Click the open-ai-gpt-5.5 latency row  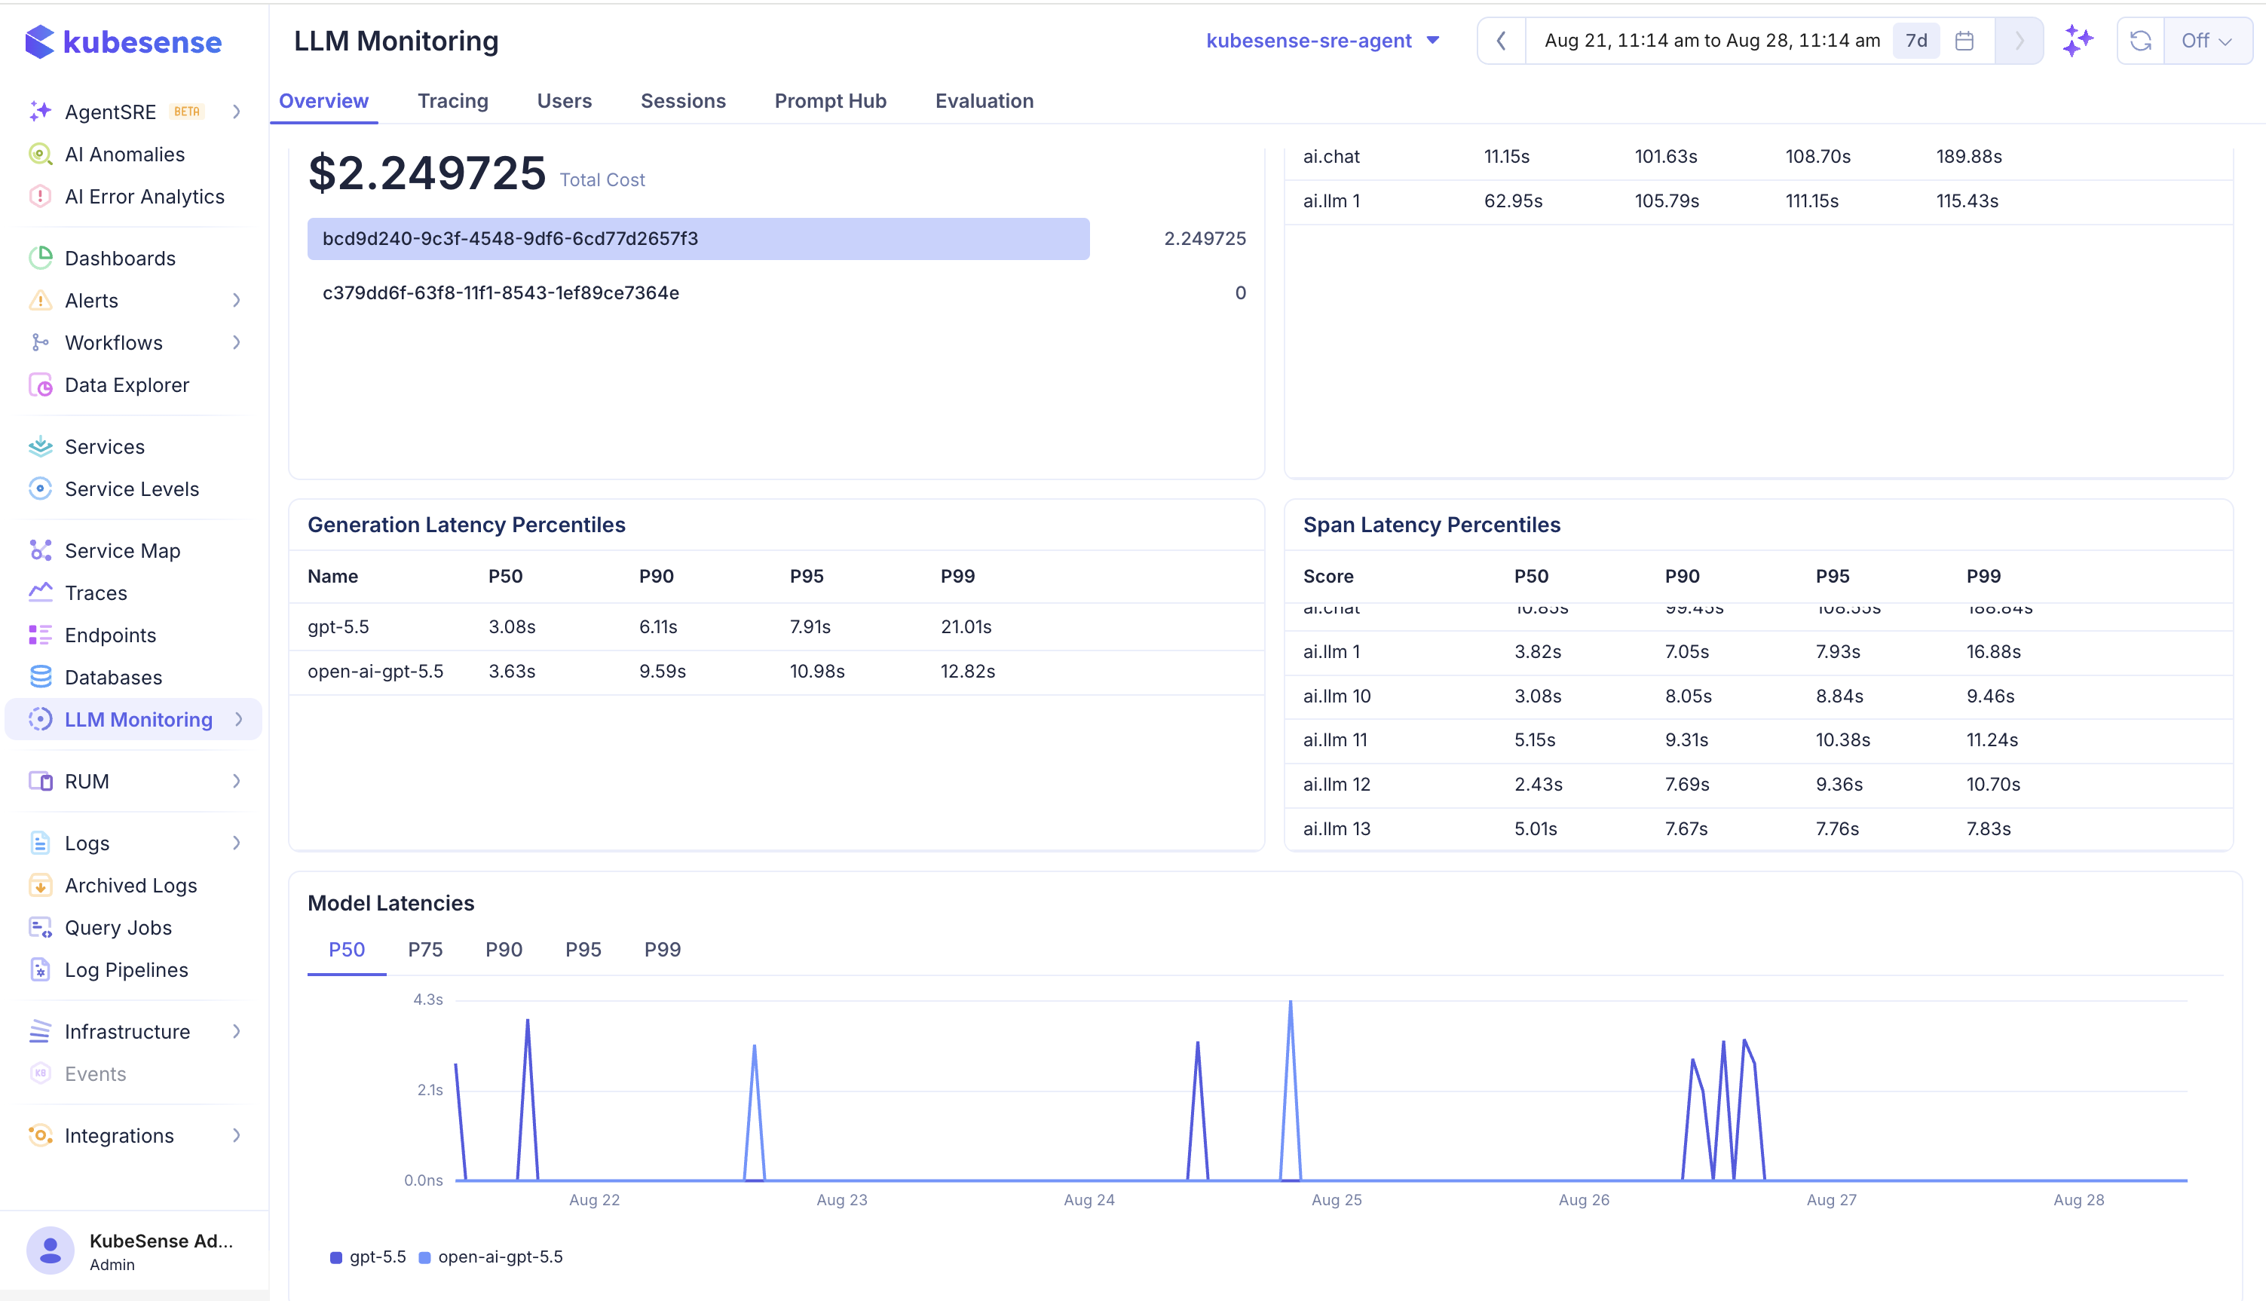tap(776, 672)
